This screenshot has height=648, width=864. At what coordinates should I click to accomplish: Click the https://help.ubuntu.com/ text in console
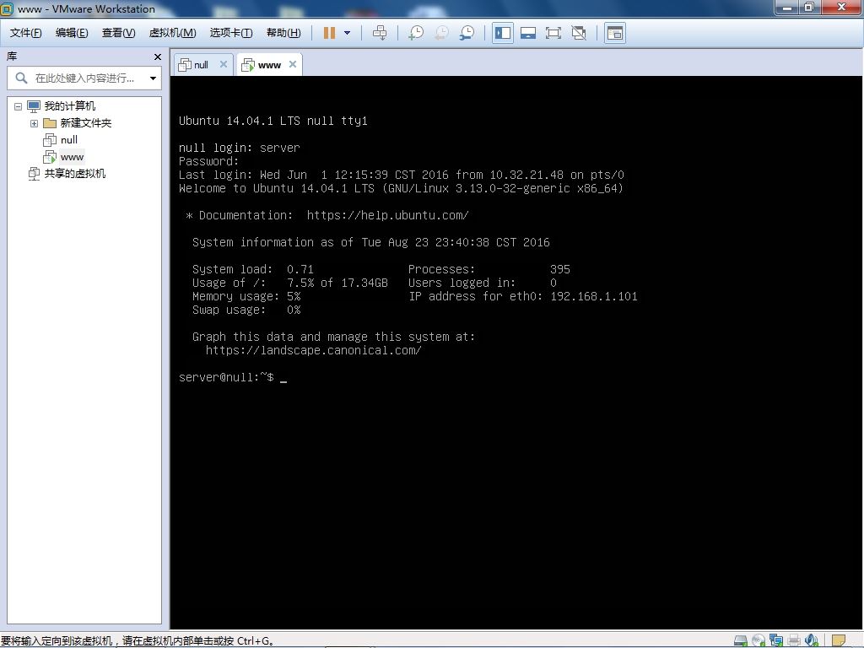[x=387, y=215]
